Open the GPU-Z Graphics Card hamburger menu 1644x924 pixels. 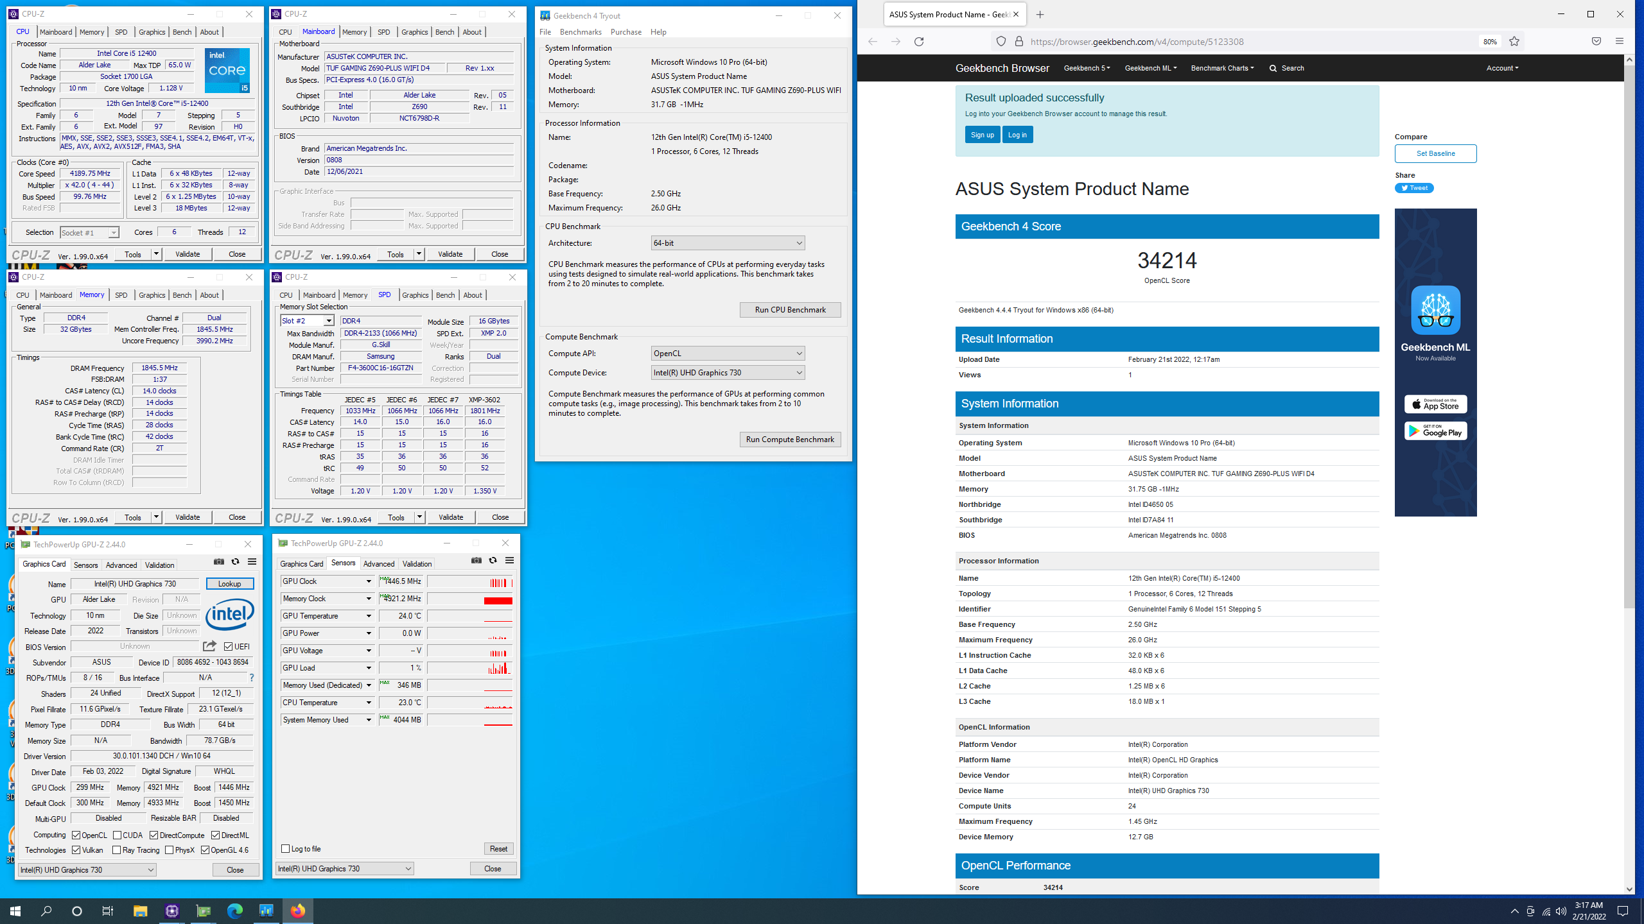[252, 561]
